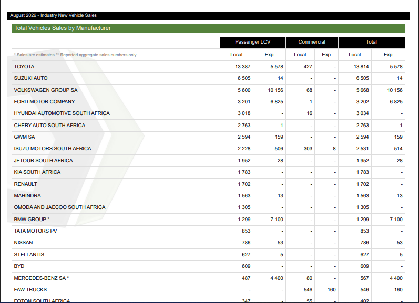Viewport: 419px width, 303px height.
Task: Click HYUNDAI AUTOMOTIVE SOUTH AFRICA row name
Action: pos(62,113)
